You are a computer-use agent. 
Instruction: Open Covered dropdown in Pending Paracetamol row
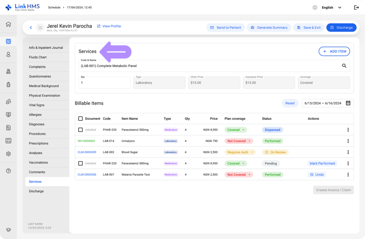coord(236,164)
